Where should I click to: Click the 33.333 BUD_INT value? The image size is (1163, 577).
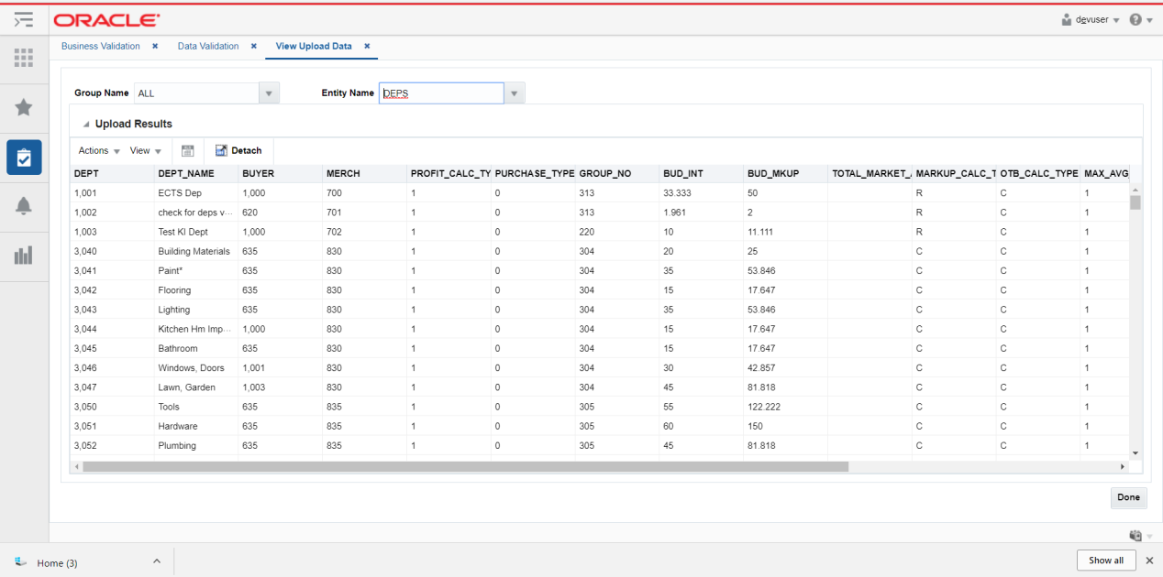(x=677, y=193)
